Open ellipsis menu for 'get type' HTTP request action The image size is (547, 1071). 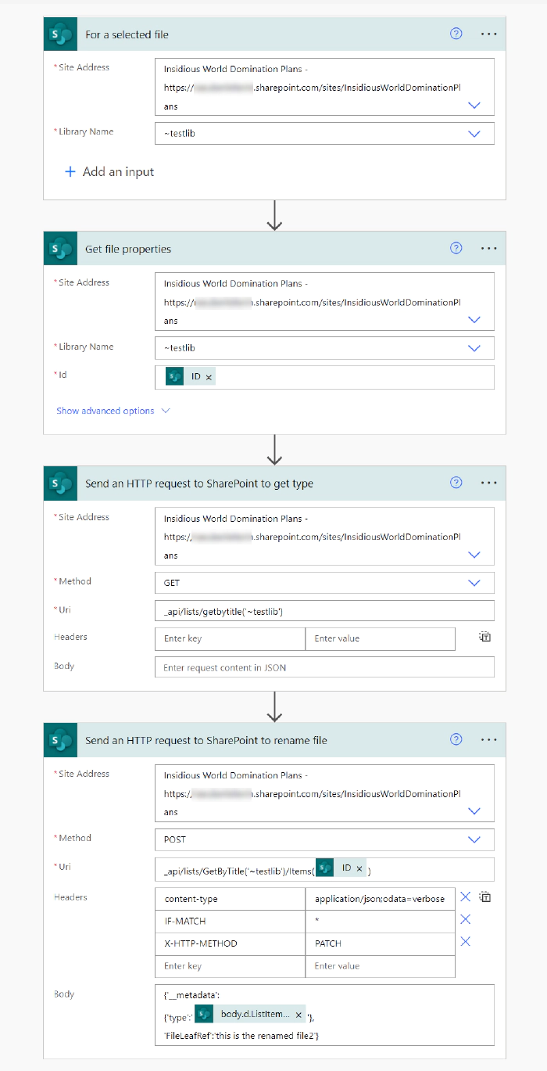(x=489, y=483)
